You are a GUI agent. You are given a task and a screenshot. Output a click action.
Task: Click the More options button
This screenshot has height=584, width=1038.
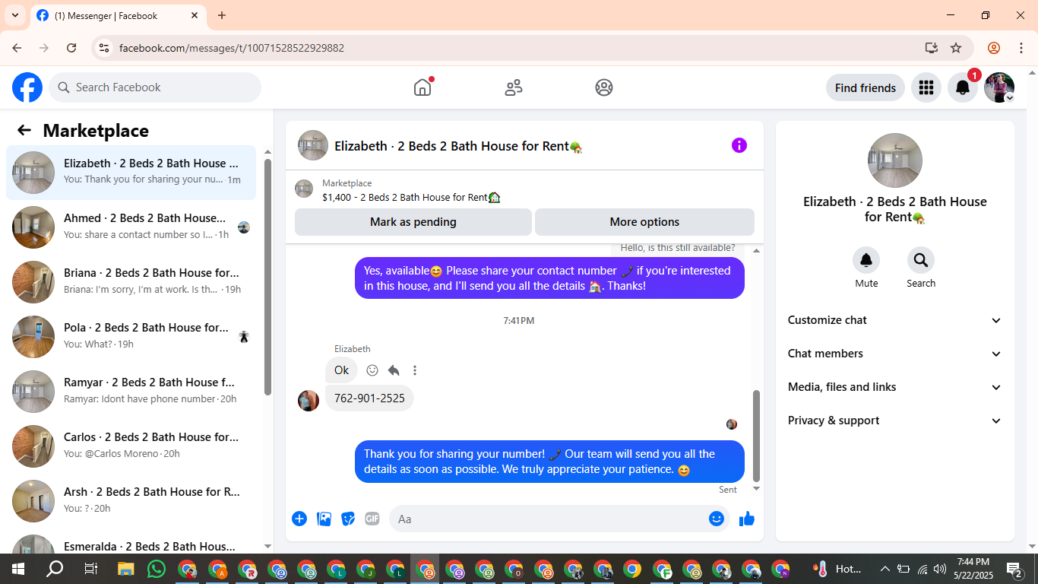(644, 222)
